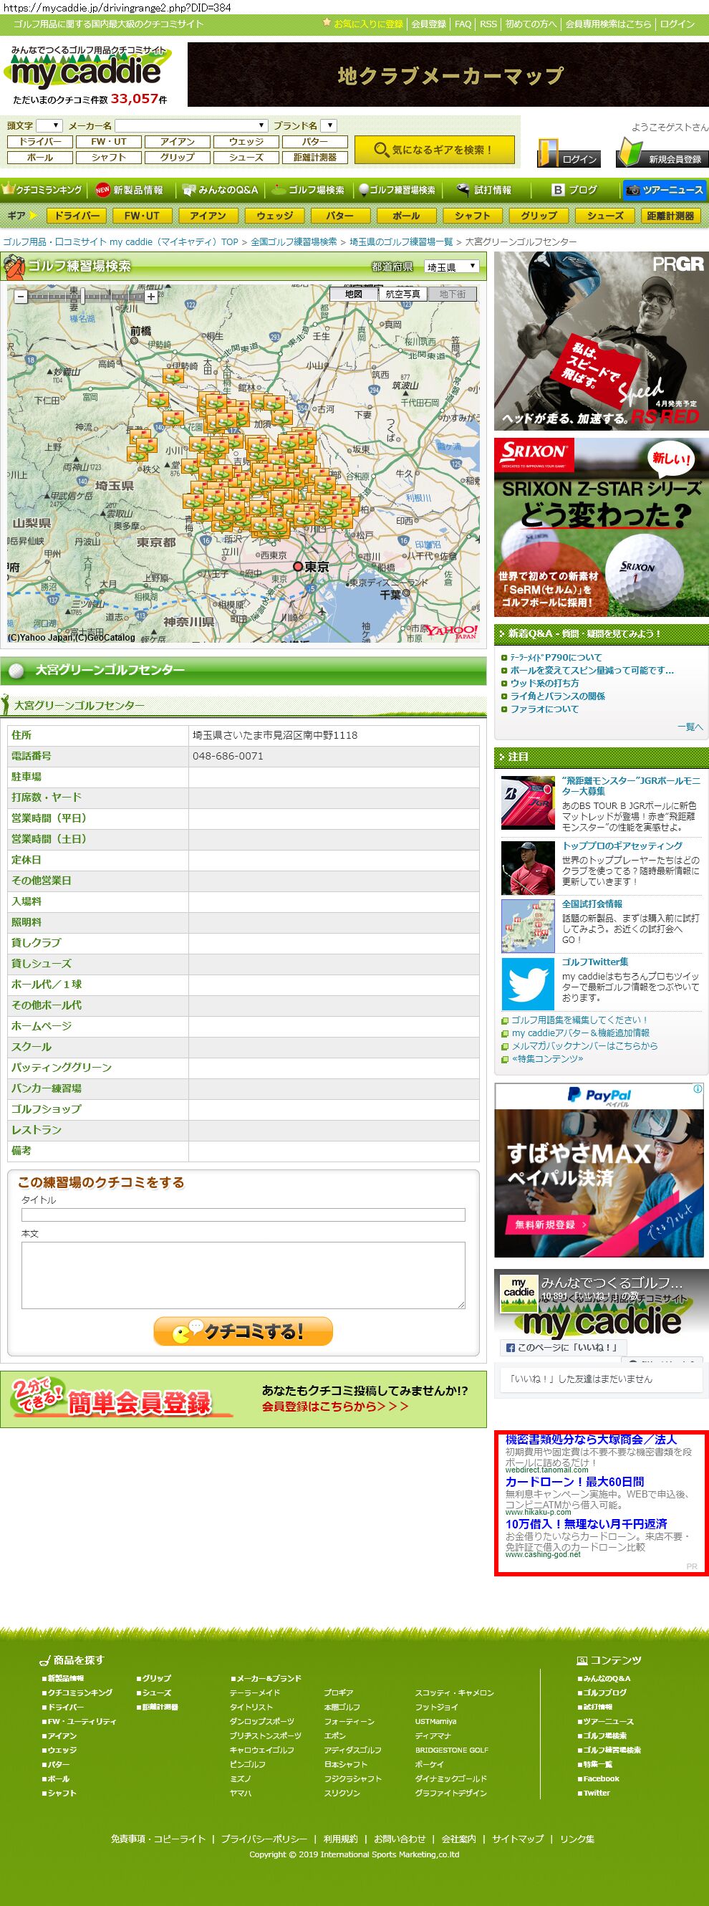This screenshot has height=1906, width=709.
Task: Open the ゴルフTwitter集 link
Action: [595, 962]
